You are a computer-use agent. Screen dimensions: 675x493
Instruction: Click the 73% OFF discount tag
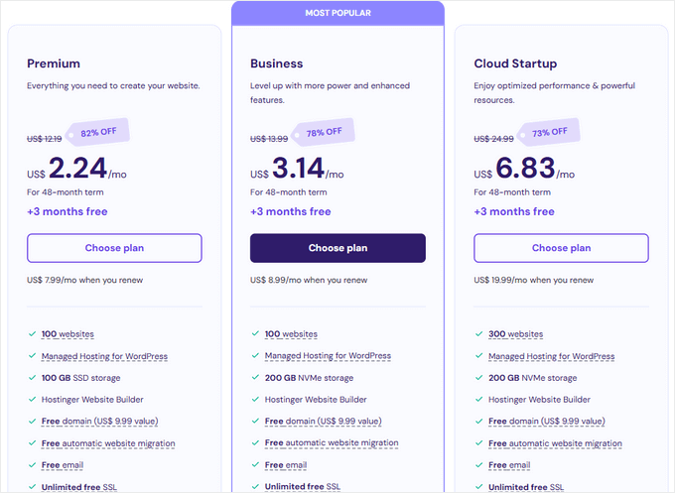pyautogui.click(x=545, y=132)
